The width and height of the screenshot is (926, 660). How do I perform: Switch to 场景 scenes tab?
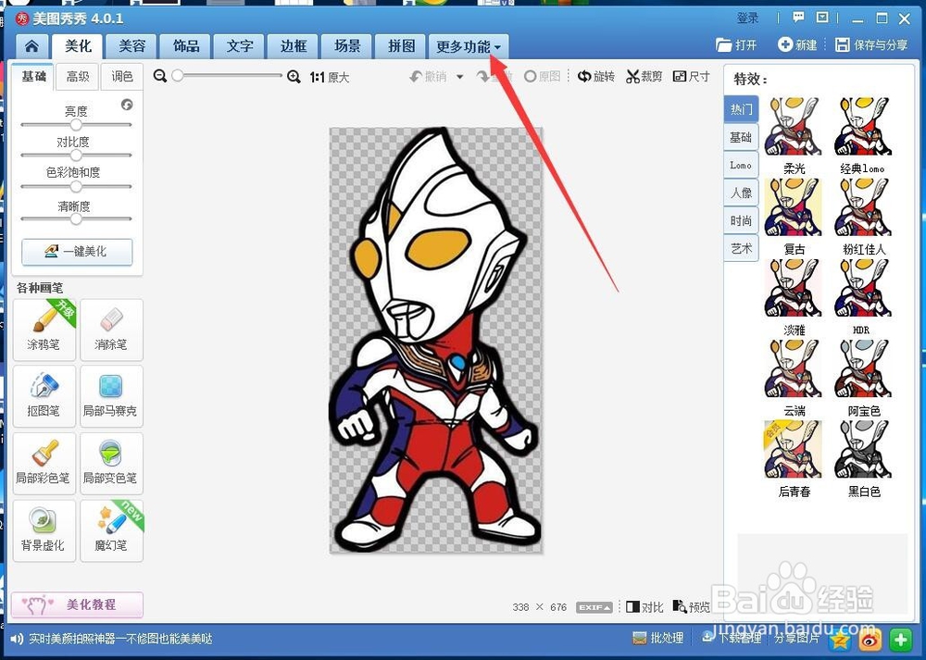point(347,46)
